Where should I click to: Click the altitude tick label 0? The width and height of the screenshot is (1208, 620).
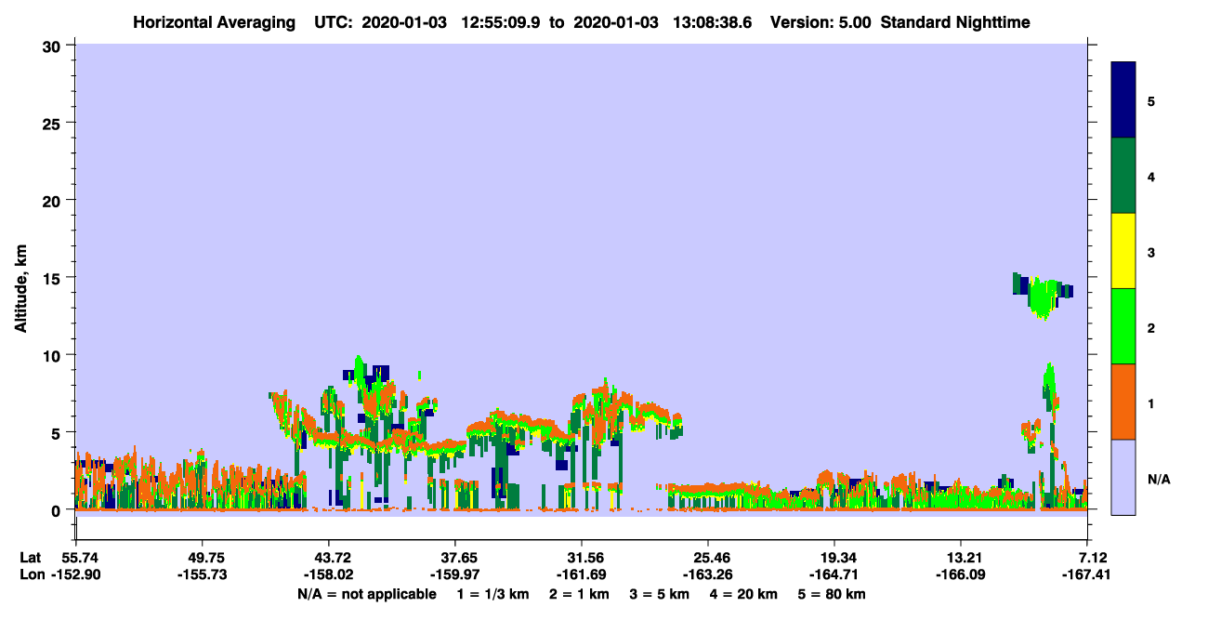(58, 510)
